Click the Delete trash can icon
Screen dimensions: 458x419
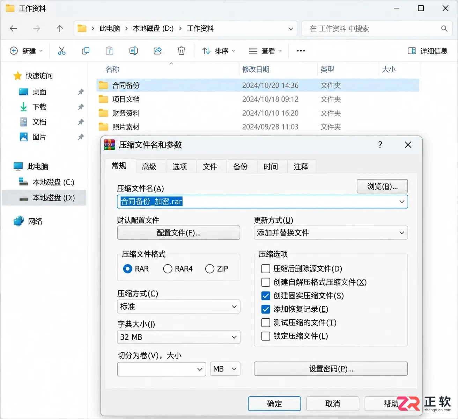(182, 51)
